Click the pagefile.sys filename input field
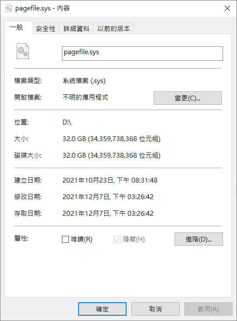237x321 pixels. coord(142,53)
